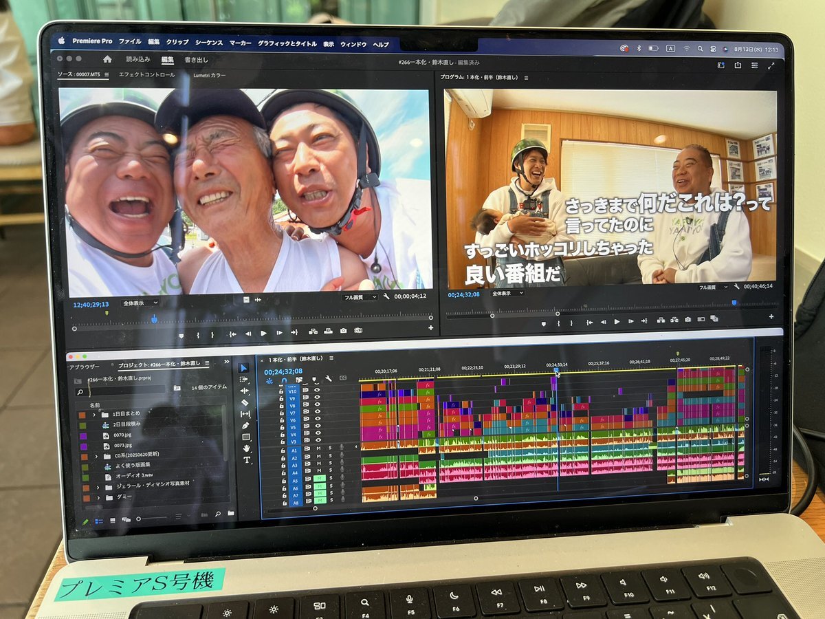
Task: Open the クリップ menu
Action: (x=177, y=42)
